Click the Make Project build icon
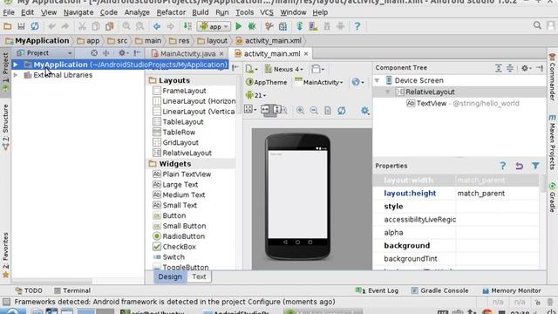The height and width of the screenshot is (314, 558). point(187,26)
